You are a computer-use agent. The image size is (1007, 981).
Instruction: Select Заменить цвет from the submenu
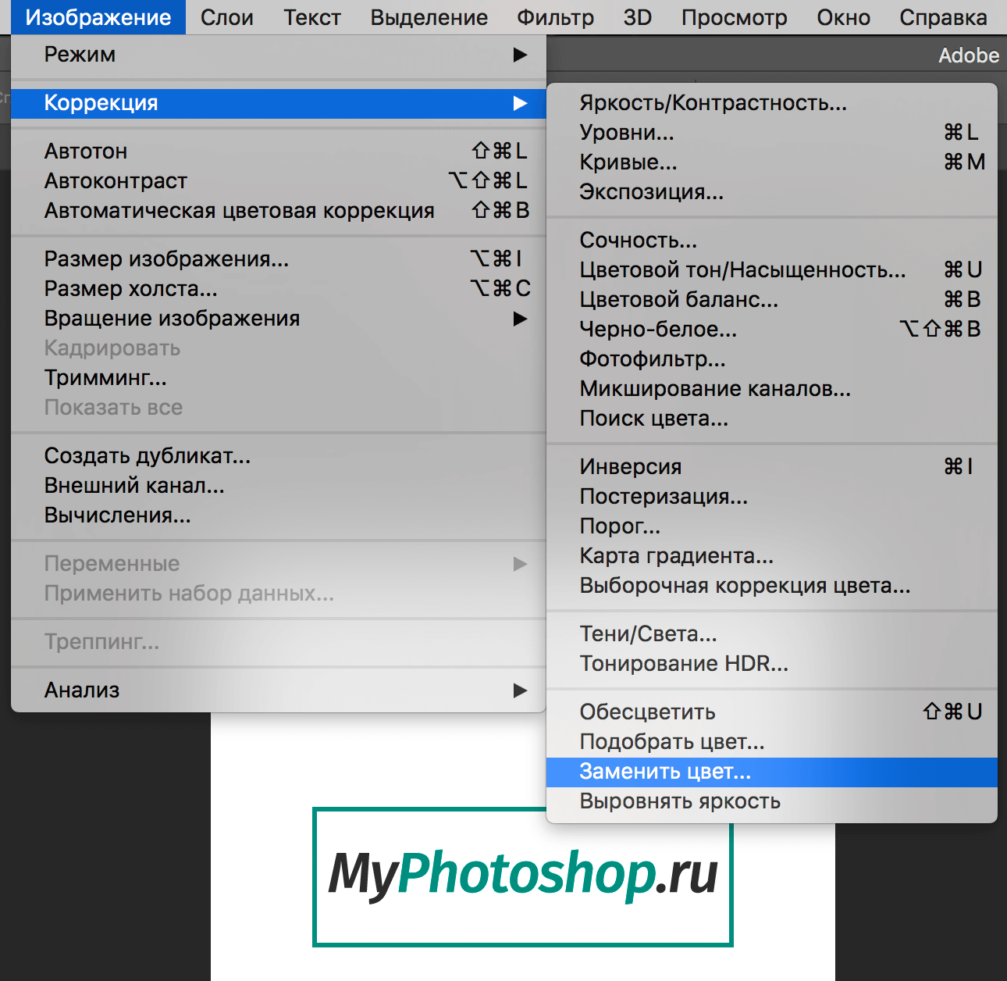[665, 772]
